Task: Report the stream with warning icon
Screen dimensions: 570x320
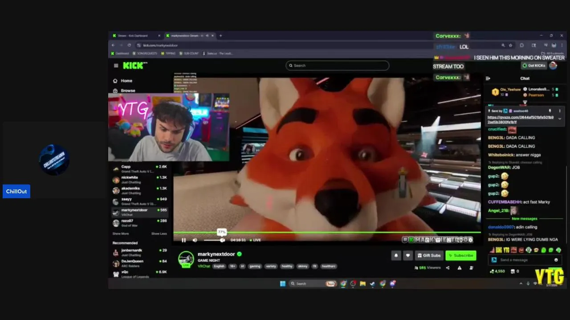Action: [460, 268]
